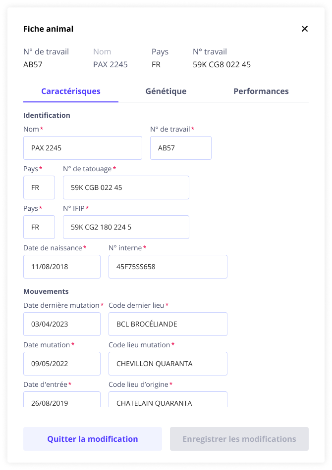Focus the Pays field beside N° de tatouage
Image resolution: width=332 pixels, height=470 pixels.
coord(39,188)
